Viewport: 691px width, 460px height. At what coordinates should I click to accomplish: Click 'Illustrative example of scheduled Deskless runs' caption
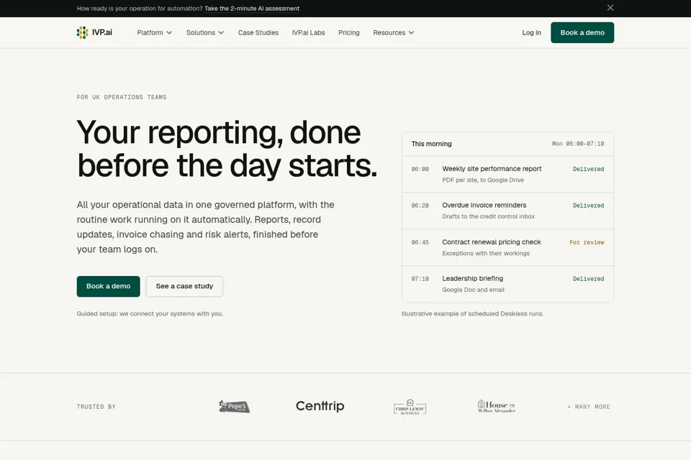coord(472,314)
